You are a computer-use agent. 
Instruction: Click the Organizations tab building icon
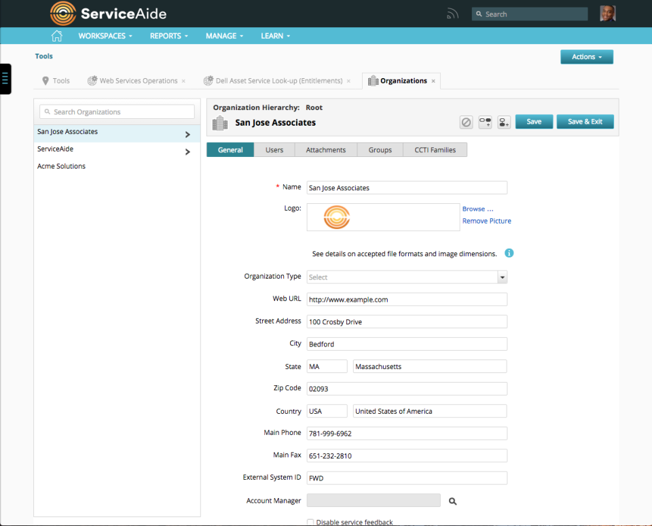click(373, 80)
